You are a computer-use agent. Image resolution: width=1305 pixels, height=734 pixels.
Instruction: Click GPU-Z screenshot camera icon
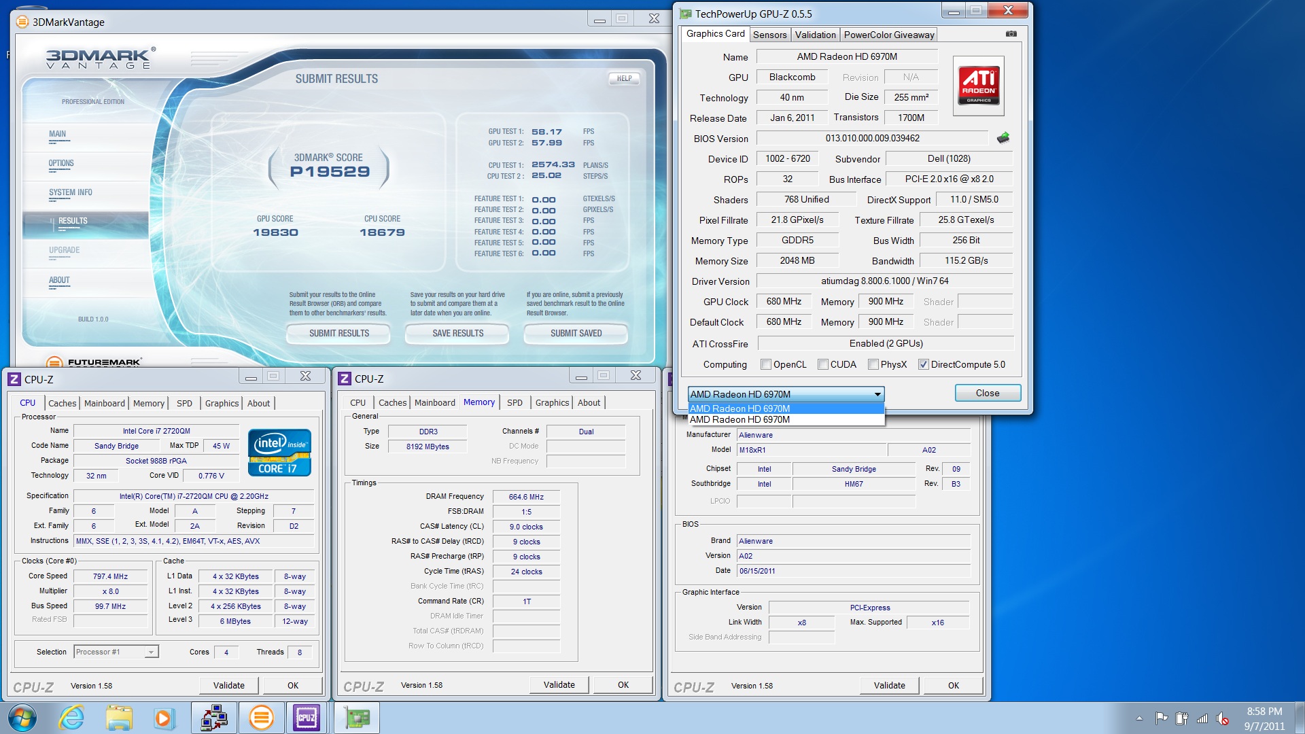point(1011,34)
